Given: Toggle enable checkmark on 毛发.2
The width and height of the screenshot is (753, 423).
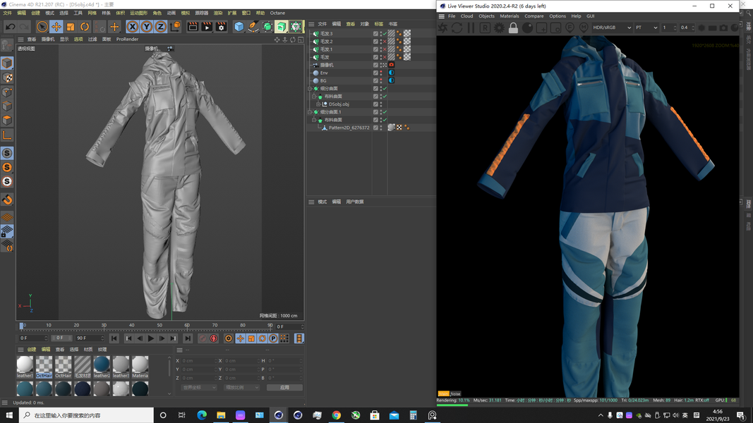Looking at the screenshot, I should tap(384, 42).
